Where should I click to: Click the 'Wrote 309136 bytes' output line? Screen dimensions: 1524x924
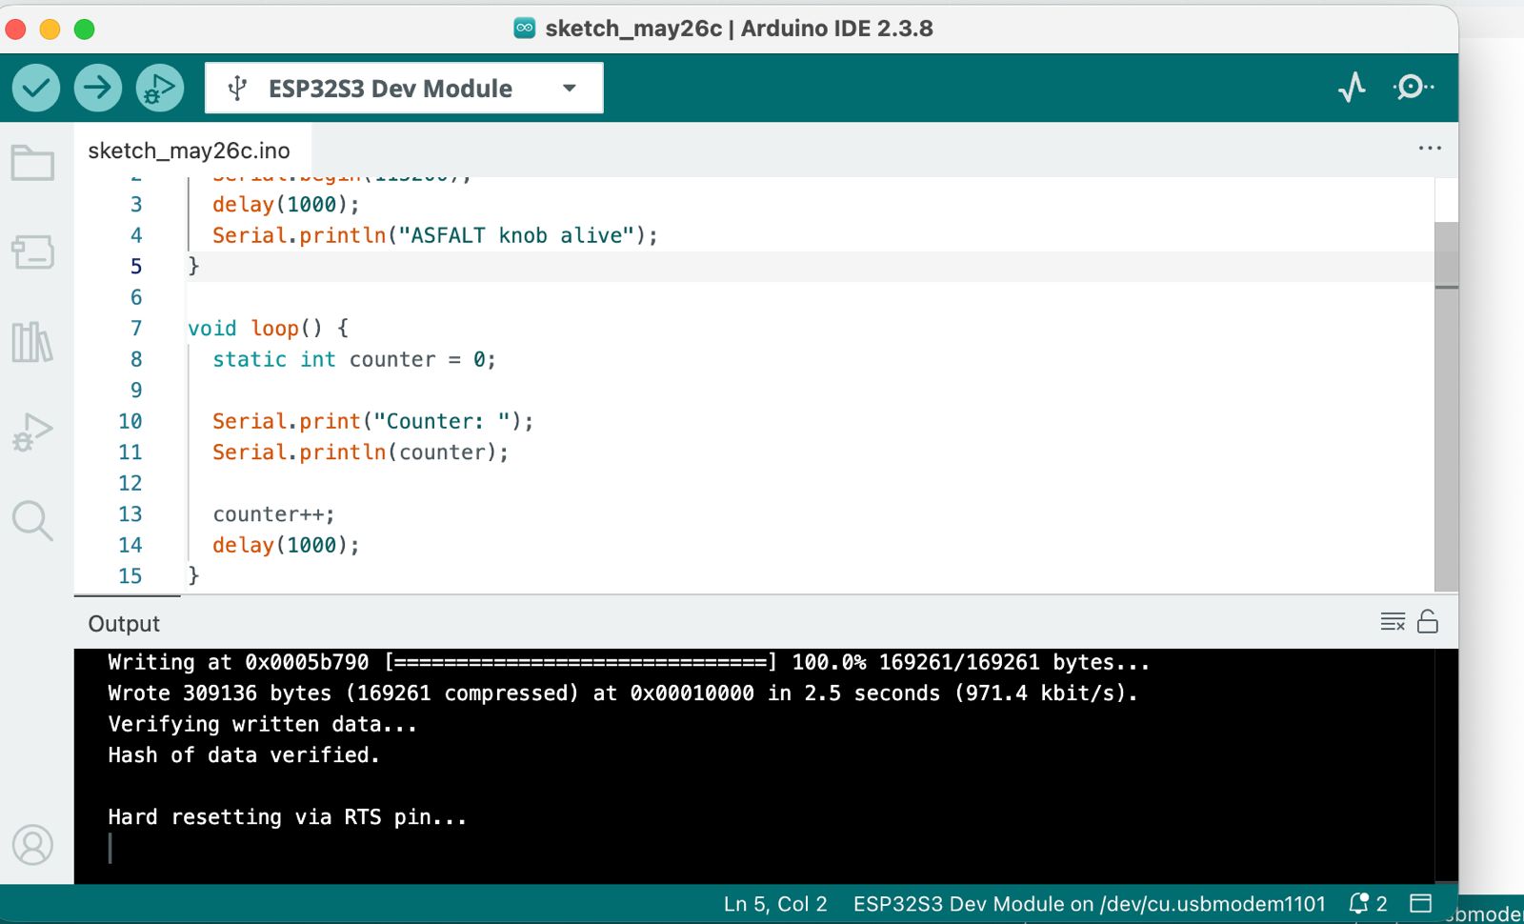(623, 693)
